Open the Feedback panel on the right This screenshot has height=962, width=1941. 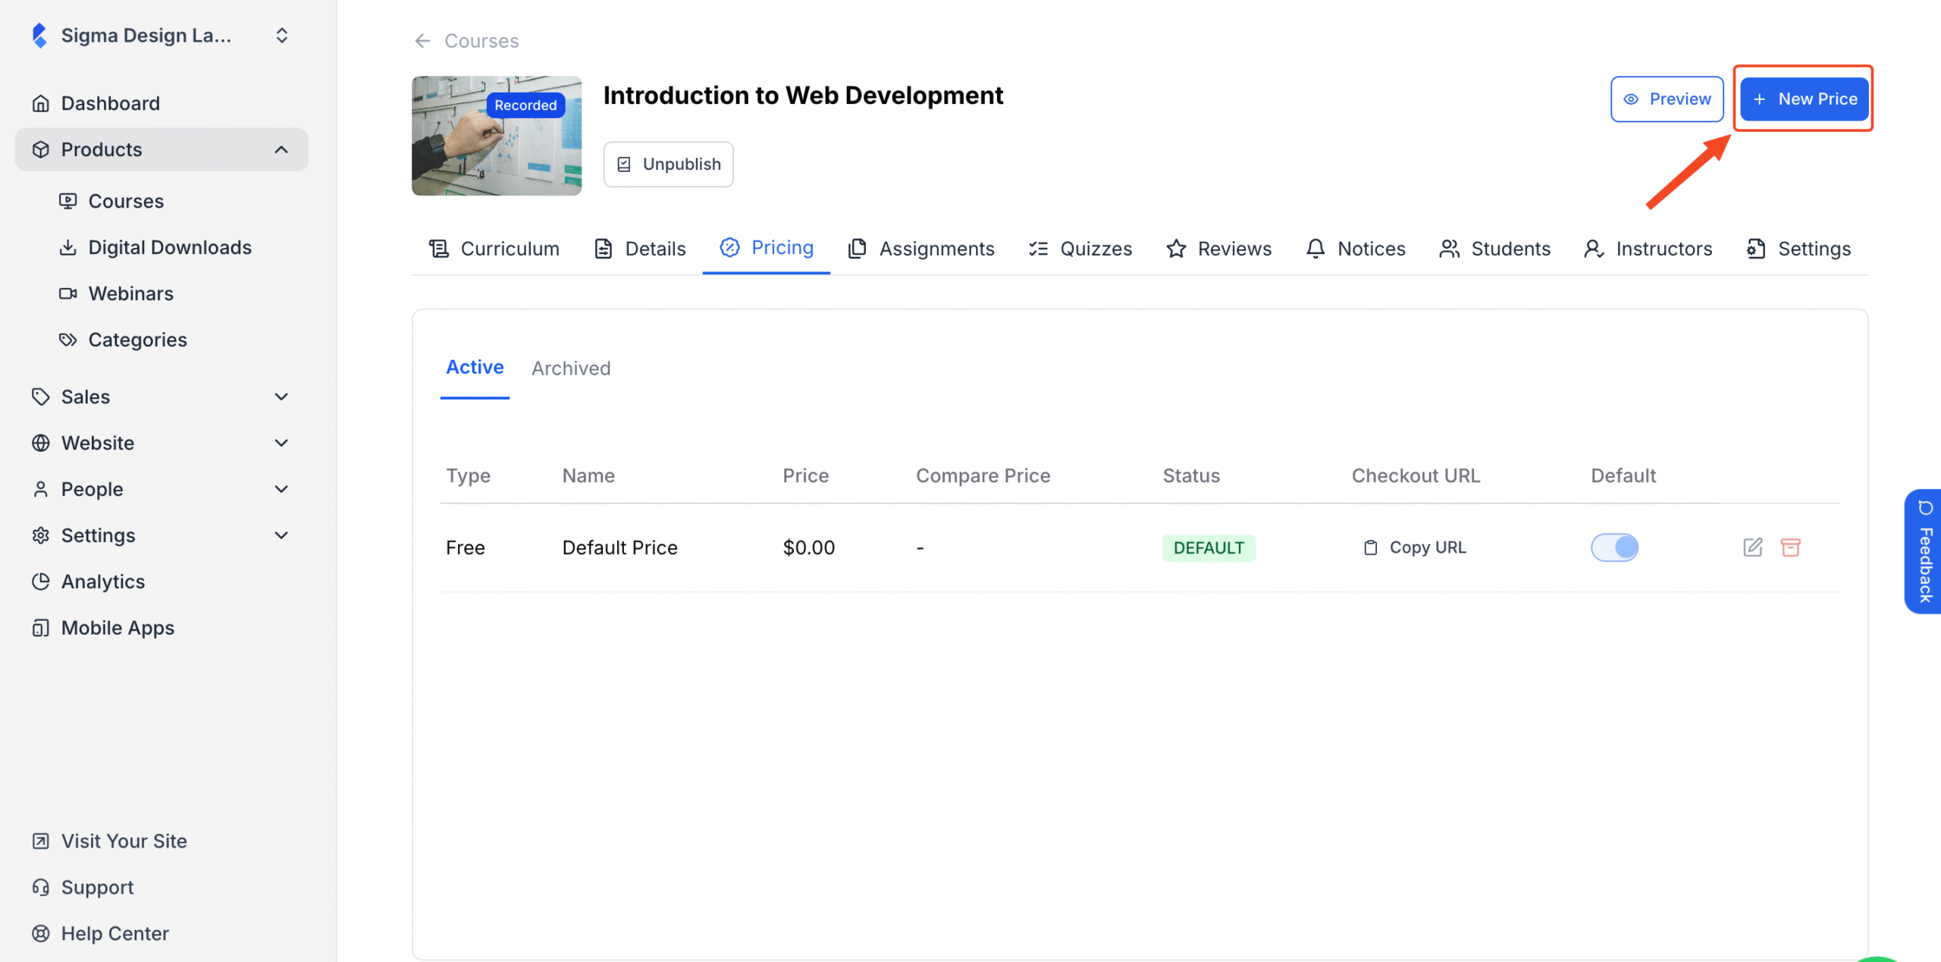pos(1924,551)
